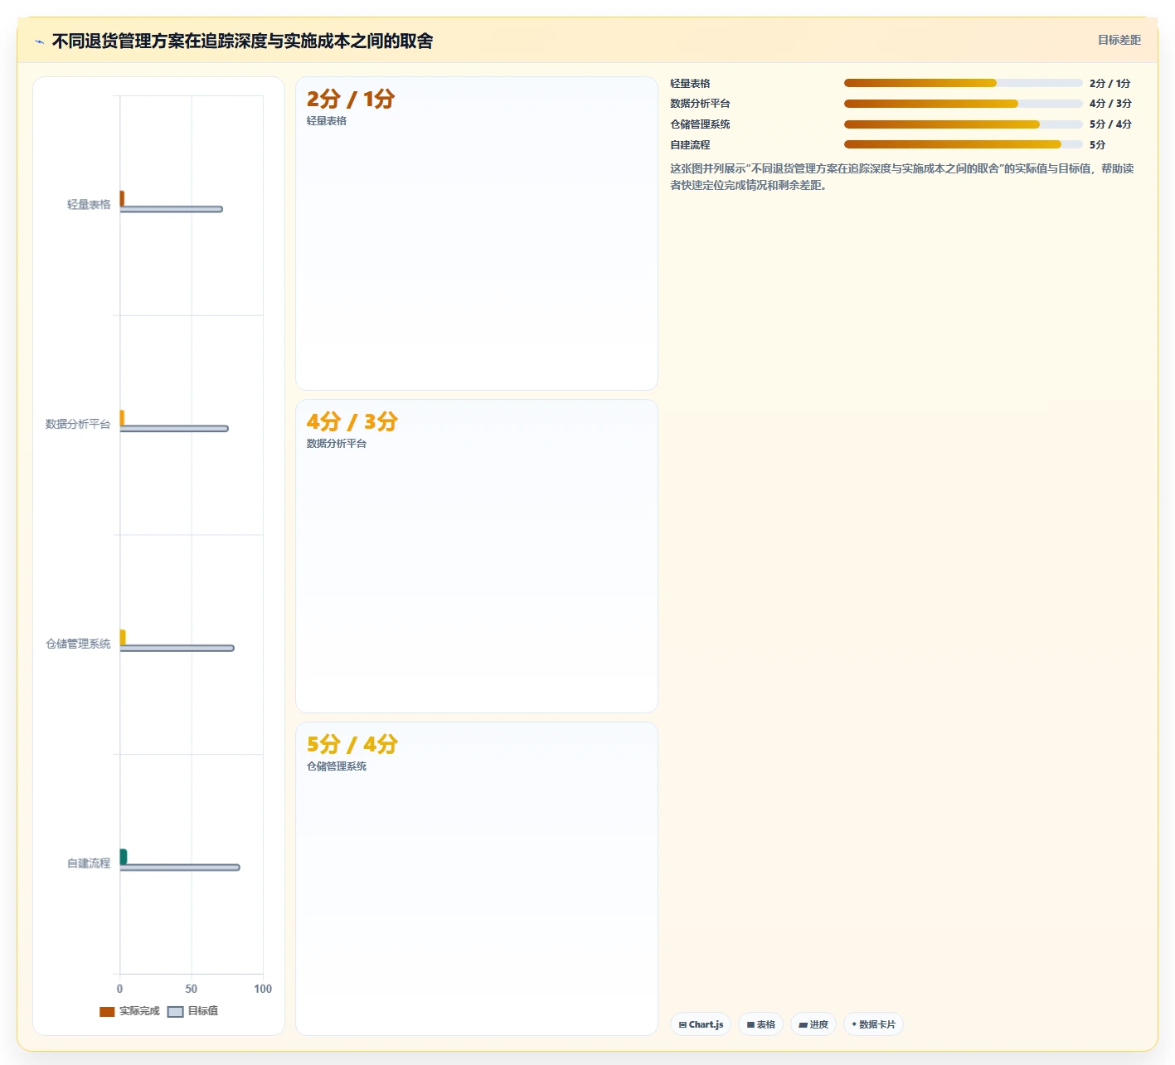
Task: Click the 自建流程 label in the progress list
Action: click(690, 145)
